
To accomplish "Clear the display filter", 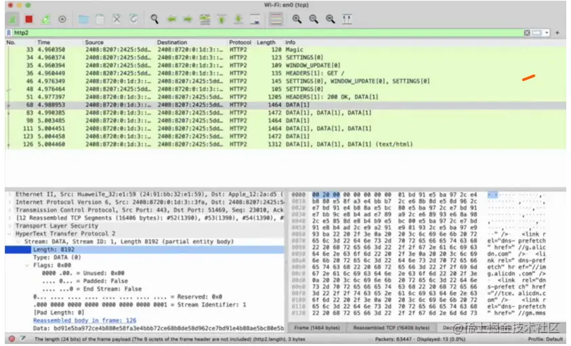I will coord(526,33).
